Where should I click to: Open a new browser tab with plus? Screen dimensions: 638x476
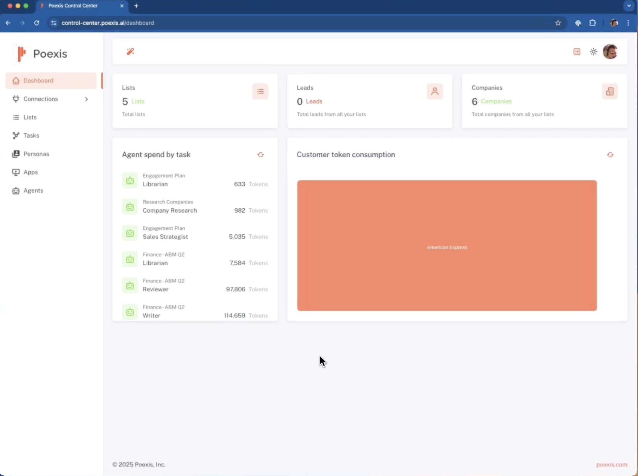click(136, 6)
